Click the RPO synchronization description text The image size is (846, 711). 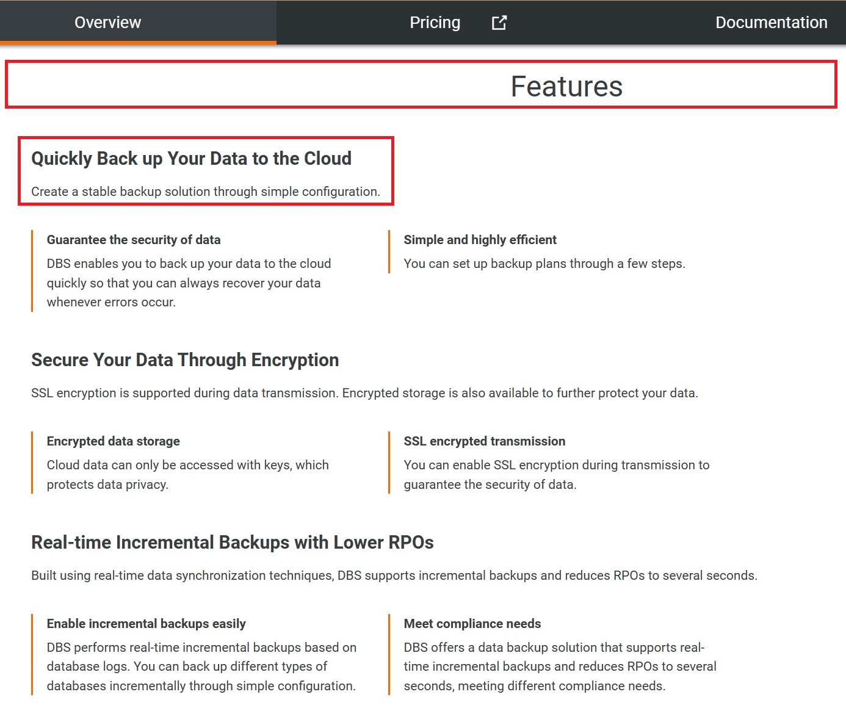click(394, 575)
